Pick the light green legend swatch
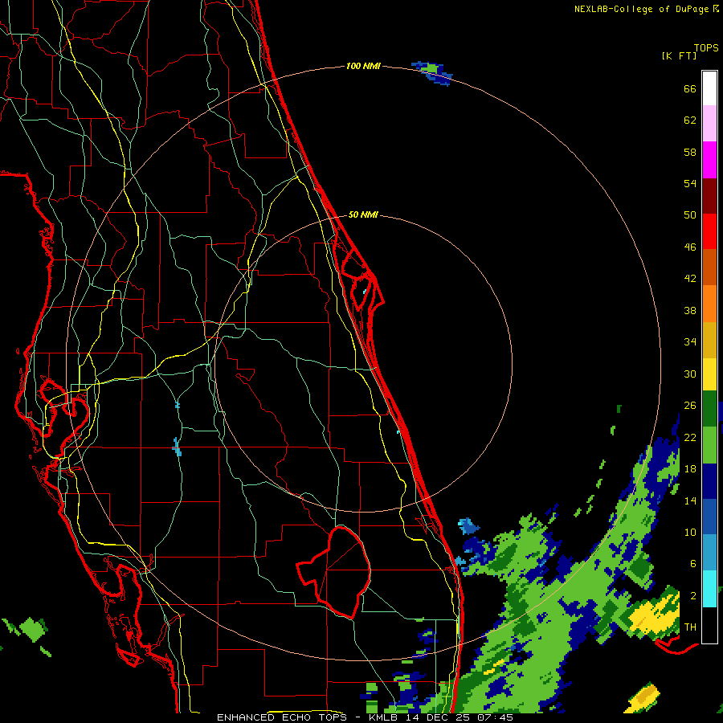 pyautogui.click(x=709, y=445)
